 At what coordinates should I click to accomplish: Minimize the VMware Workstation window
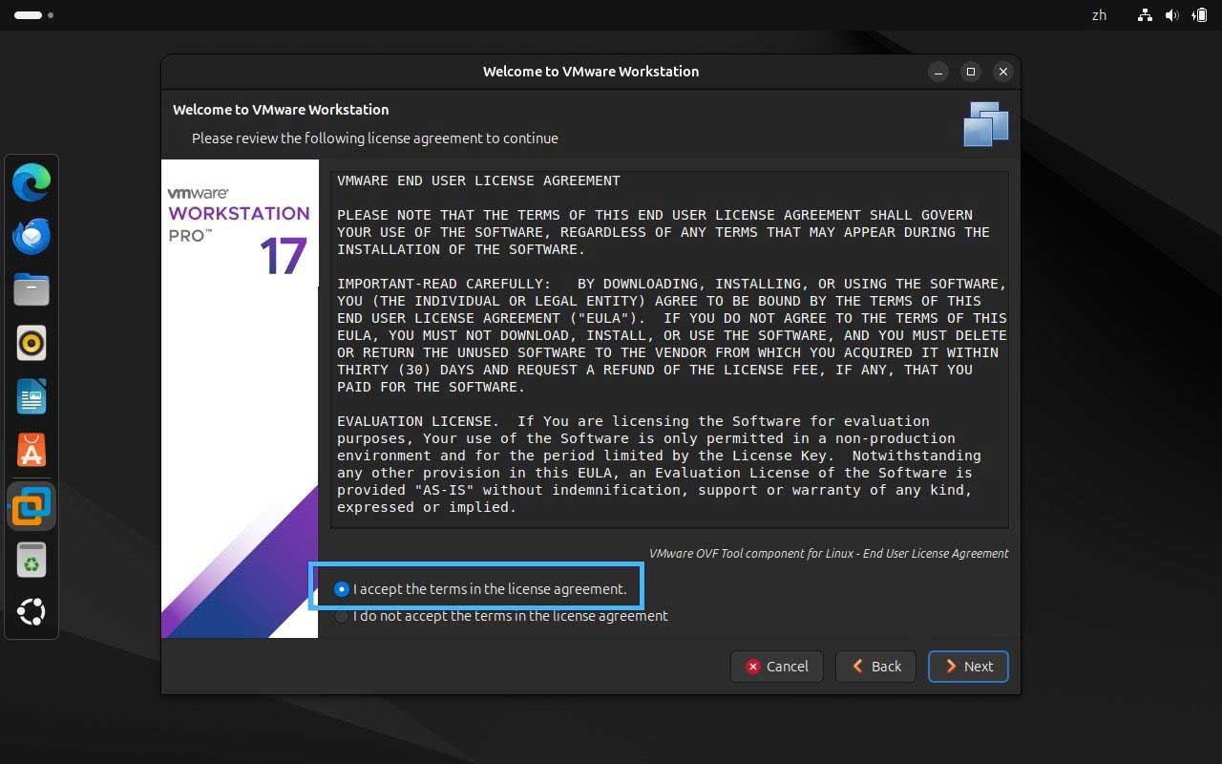pos(938,72)
